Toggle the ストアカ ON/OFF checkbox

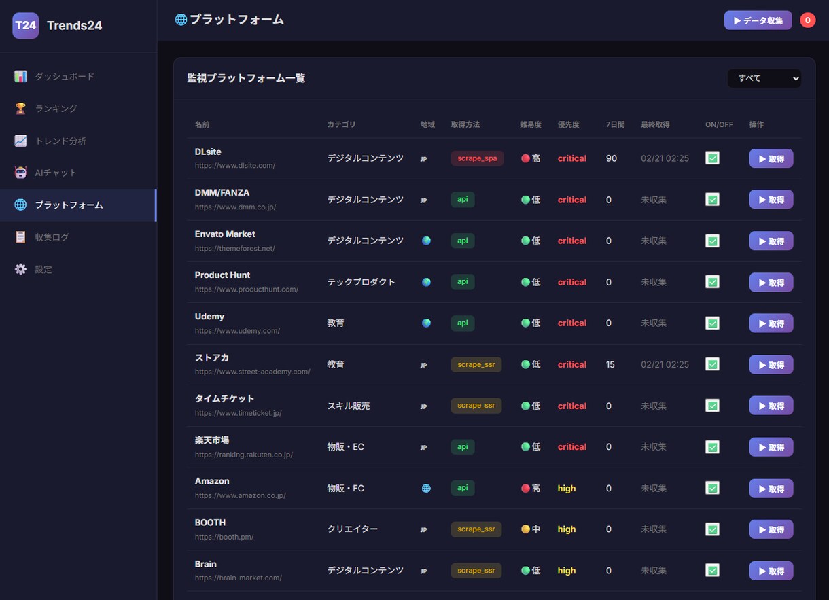712,364
